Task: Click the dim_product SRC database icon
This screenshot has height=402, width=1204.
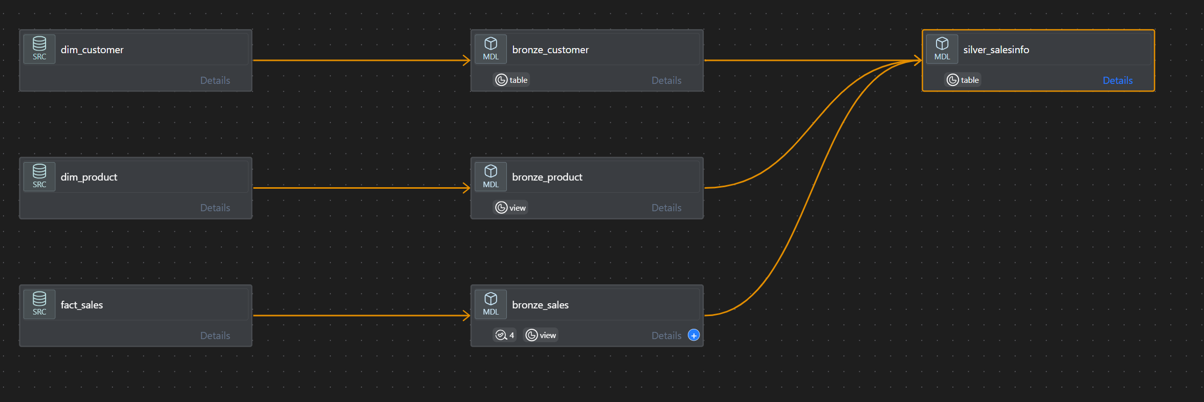Action: coord(39,176)
